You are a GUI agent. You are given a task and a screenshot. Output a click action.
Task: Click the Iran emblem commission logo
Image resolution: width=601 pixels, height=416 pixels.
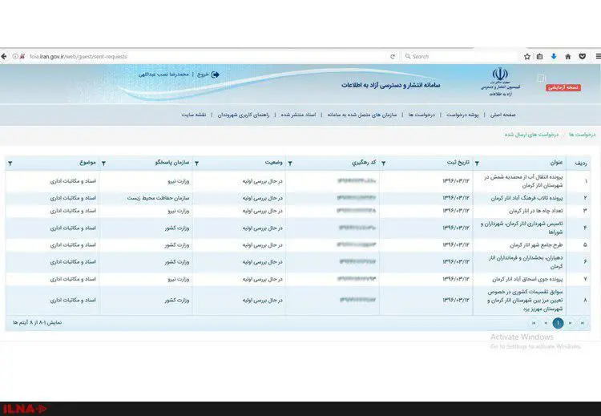point(500,81)
